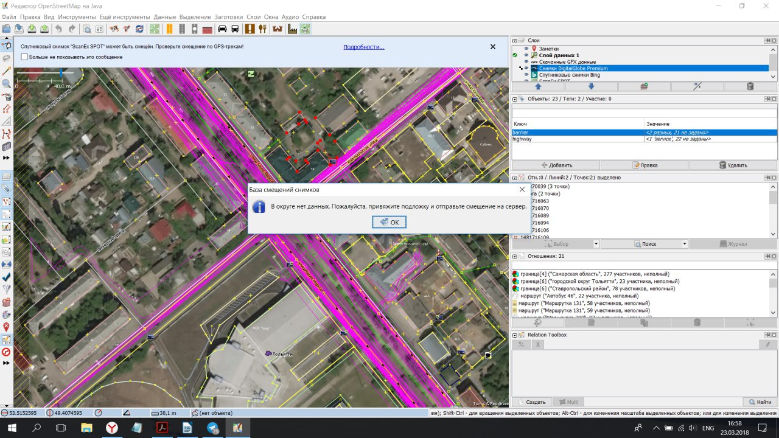Select the bus preset icon
779x438 pixels.
[x=235, y=29]
